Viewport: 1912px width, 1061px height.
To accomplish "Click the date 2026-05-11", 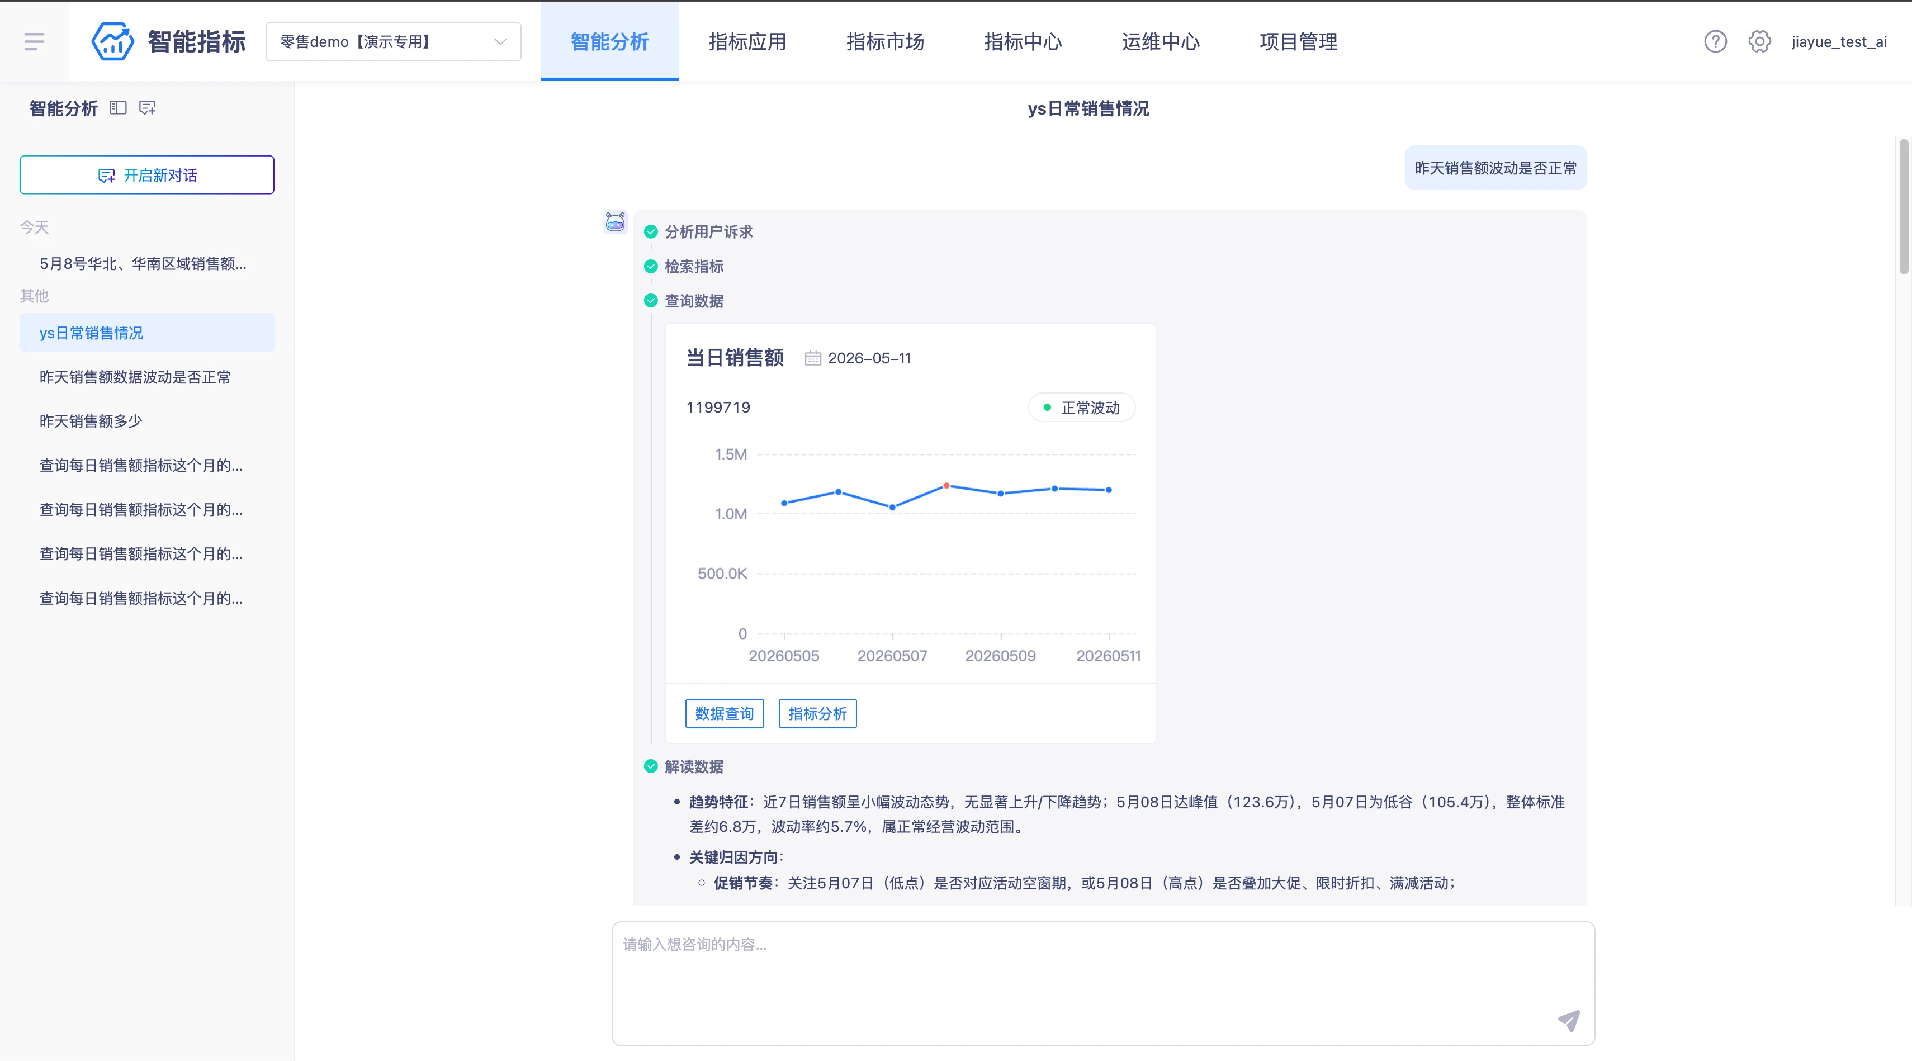I will click(869, 358).
